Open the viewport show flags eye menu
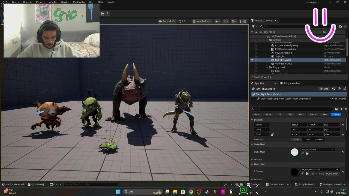 tap(218, 21)
